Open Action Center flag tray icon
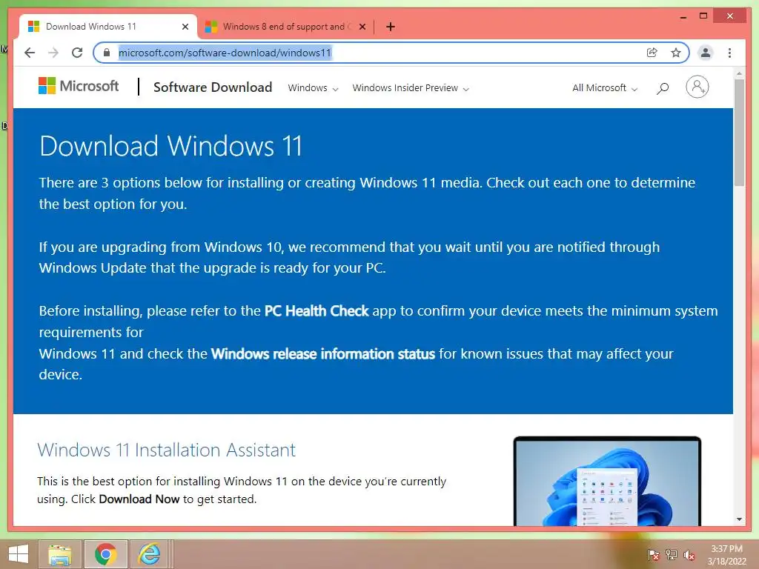This screenshot has height=569, width=759. pos(653,554)
